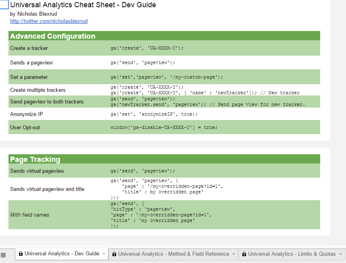The height and width of the screenshot is (263, 346).
Task: Open dropdown arrow on Method & Field Reference tab
Action: 233,254
